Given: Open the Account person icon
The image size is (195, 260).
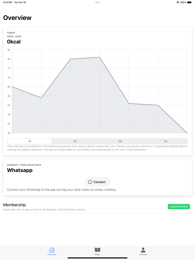Looking at the screenshot, I should point(143,250).
